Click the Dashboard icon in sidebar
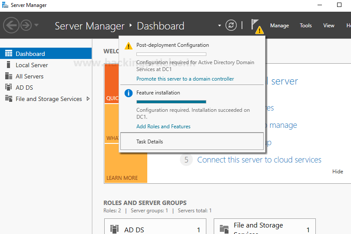 [x=8, y=54]
